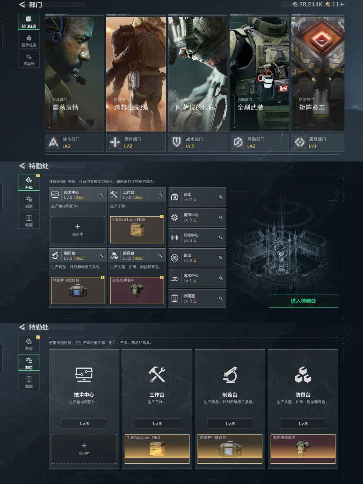363x484 pixels.
Task: Click the gold coin 11+ currency indicator
Action: click(335, 4)
